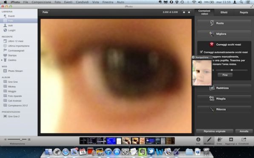Select the blue thumbnail in filmstrip
Viewport: 254px width, 158px height.
pos(111,141)
